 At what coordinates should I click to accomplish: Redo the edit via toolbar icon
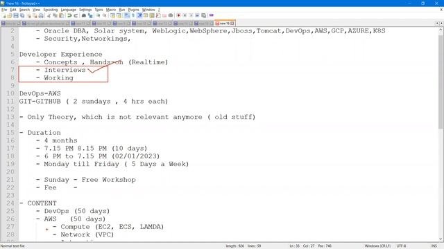tap(76, 15)
